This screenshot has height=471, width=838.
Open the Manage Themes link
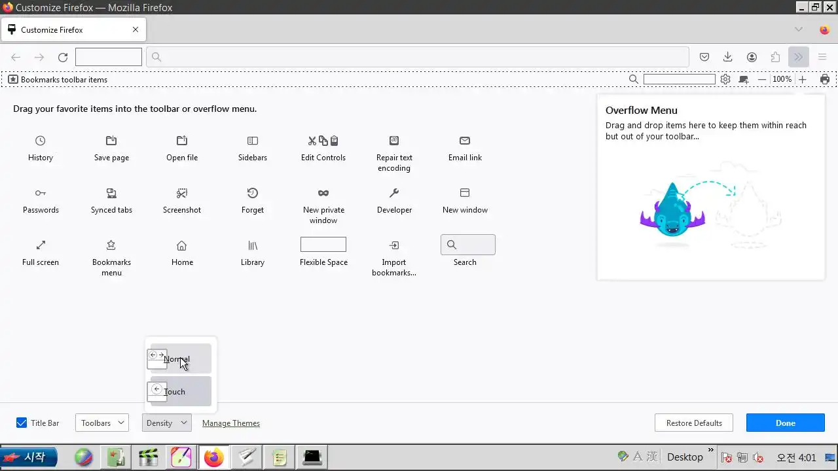click(x=231, y=423)
